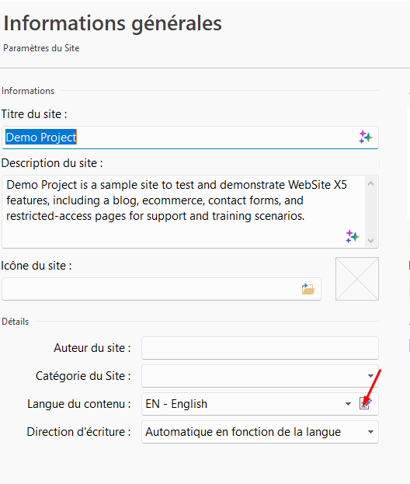This screenshot has height=484, width=410.
Task: Expand the Catégorie du Site dropdown
Action: 260,376
